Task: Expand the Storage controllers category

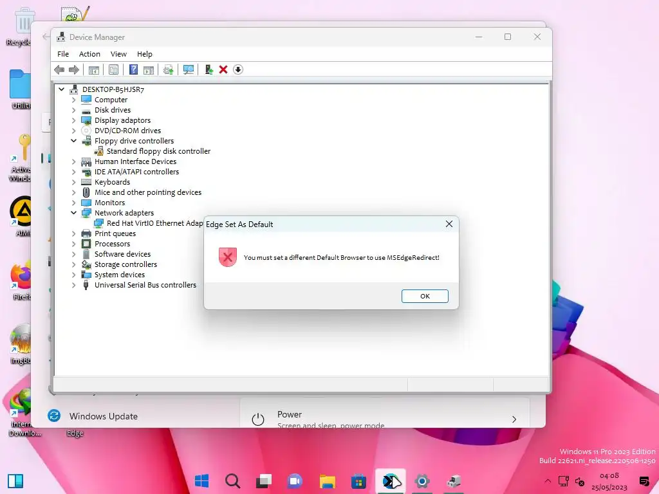Action: click(74, 264)
